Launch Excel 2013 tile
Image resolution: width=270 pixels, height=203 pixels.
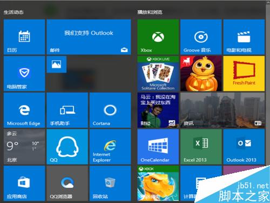pos(201,147)
